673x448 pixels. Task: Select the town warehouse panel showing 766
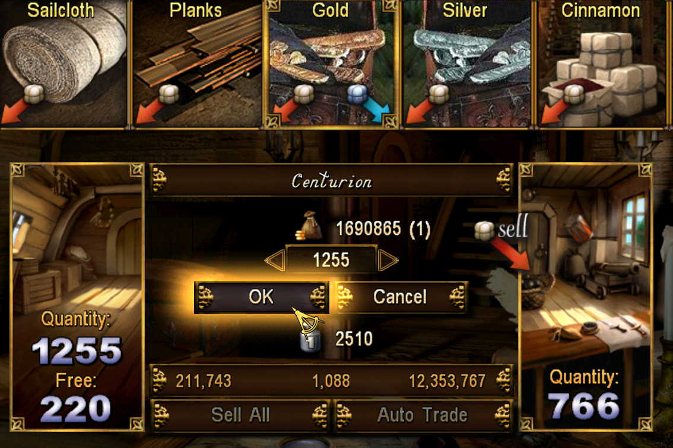586,297
